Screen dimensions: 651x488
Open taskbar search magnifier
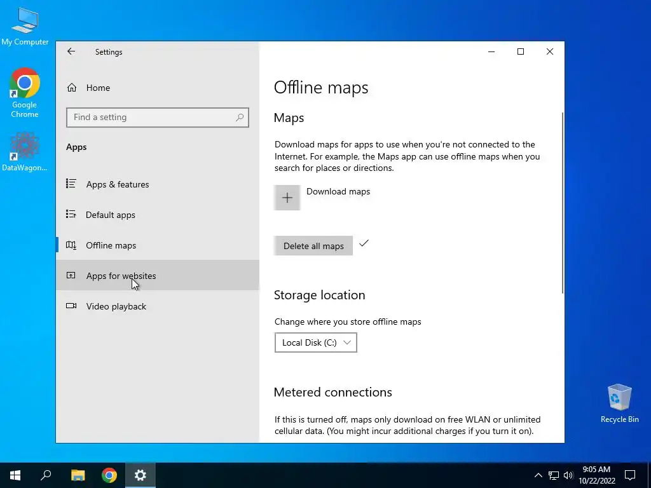click(46, 475)
